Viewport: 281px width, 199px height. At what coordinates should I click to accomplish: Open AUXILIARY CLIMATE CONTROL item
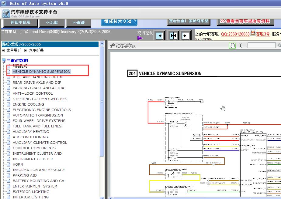coord(40,143)
